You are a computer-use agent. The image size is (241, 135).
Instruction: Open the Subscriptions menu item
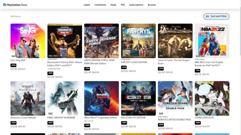click(x=136, y=5)
